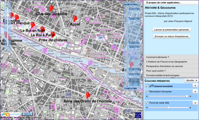The image size is (199, 120).
Task: Click Envoyer un retour d'expérience button
Action: pyautogui.click(x=171, y=37)
